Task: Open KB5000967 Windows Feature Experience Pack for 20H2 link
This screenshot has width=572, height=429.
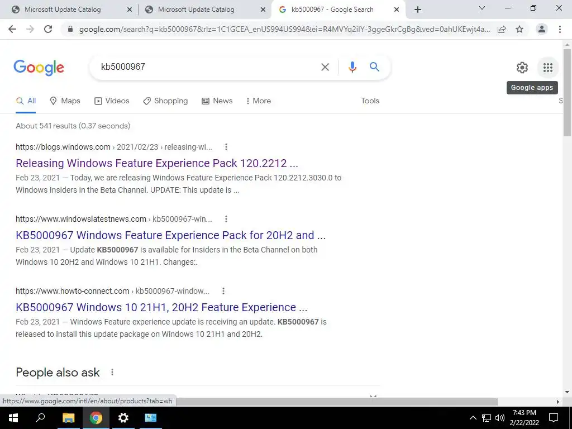Action: [x=171, y=235]
